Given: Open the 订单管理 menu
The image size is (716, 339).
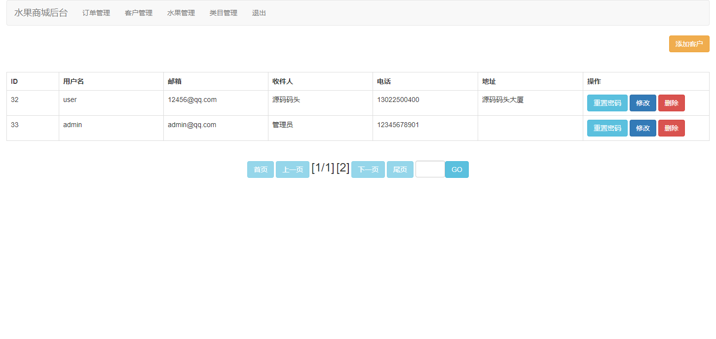Looking at the screenshot, I should (96, 13).
